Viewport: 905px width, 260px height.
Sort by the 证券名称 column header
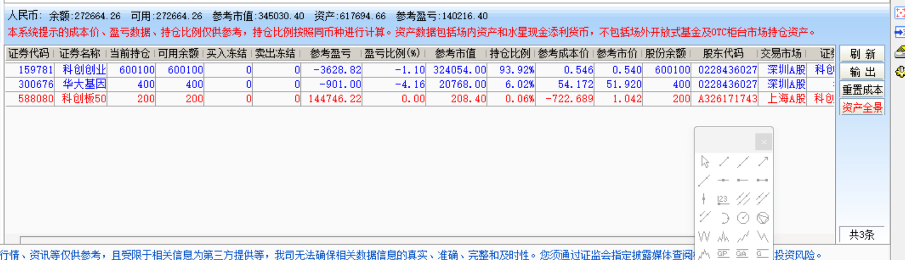[80, 54]
